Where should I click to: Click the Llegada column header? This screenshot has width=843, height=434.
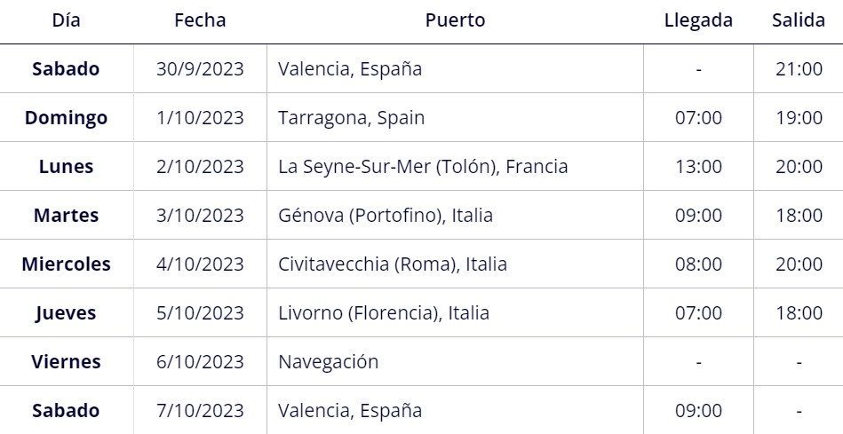(698, 20)
